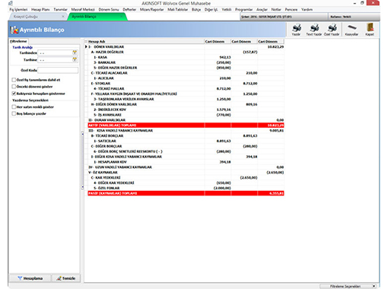Open the Diğer İşl. menu
The height and width of the screenshot is (289, 388).
[x=211, y=9]
